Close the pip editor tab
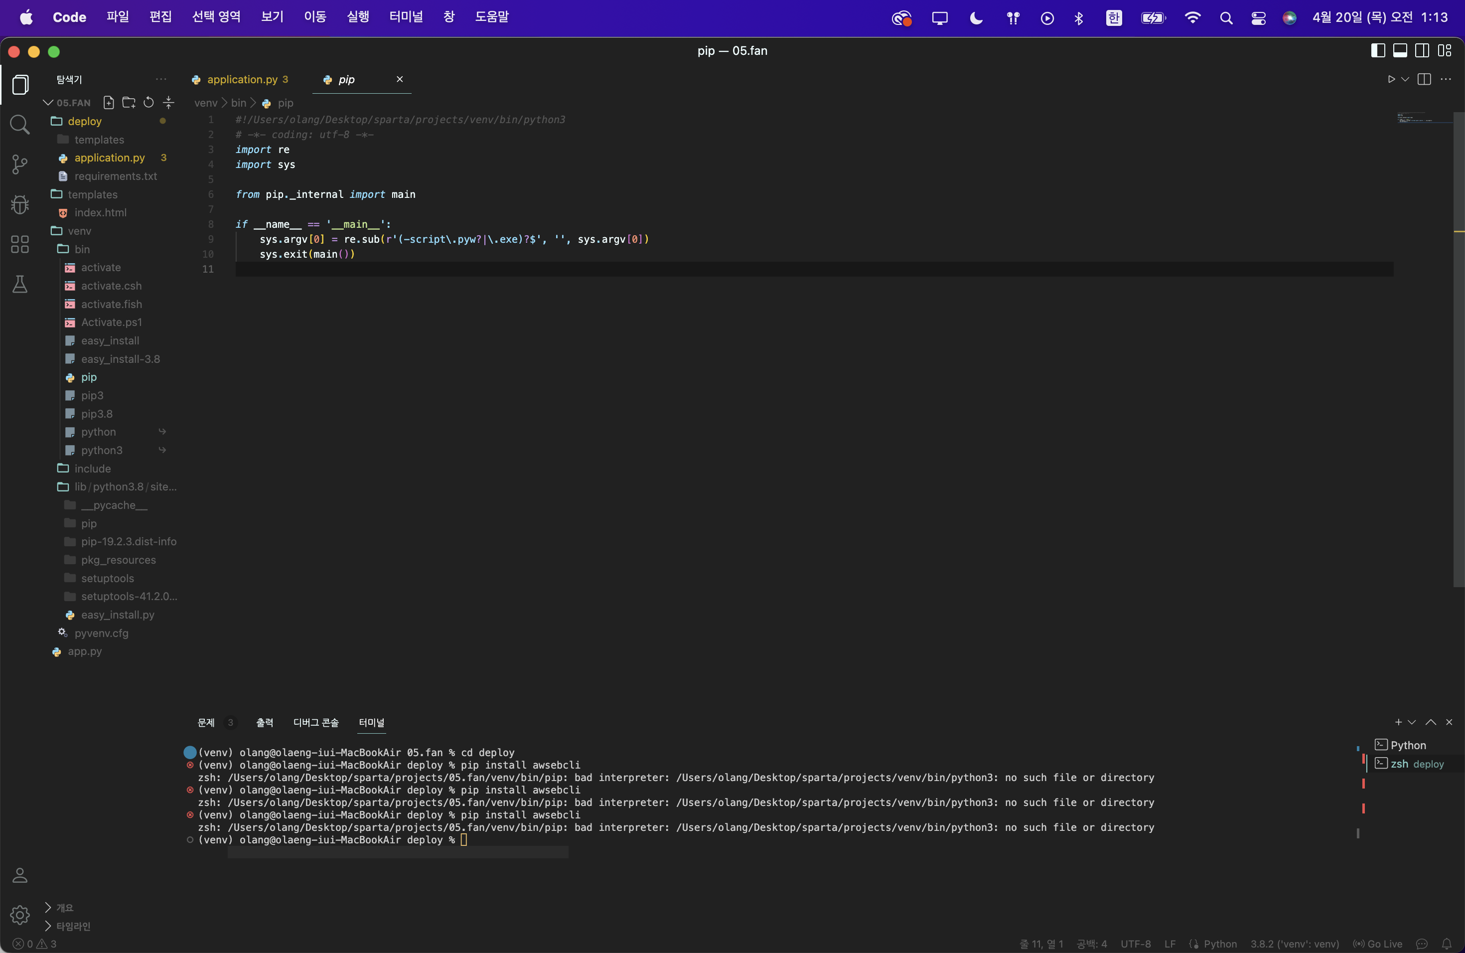 pos(400,79)
